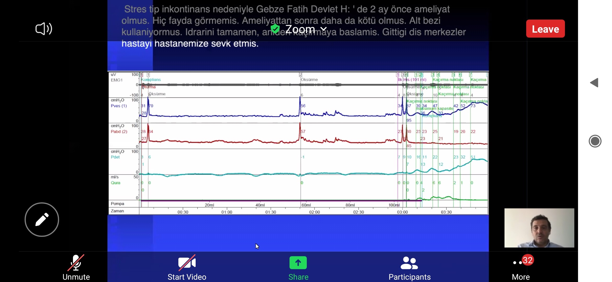This screenshot has height=282, width=612.
Task: Click the 32 notification badge
Action: point(528,260)
